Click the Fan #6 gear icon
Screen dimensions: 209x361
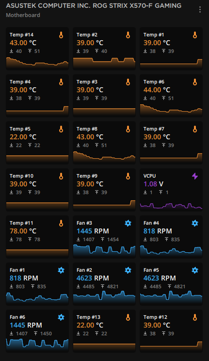point(61,317)
